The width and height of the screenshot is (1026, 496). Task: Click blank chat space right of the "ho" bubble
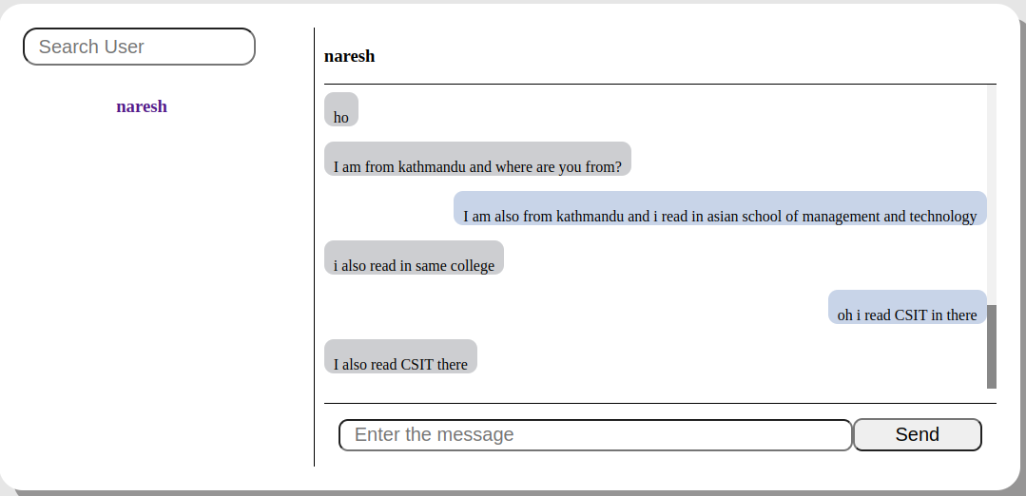click(x=666, y=110)
